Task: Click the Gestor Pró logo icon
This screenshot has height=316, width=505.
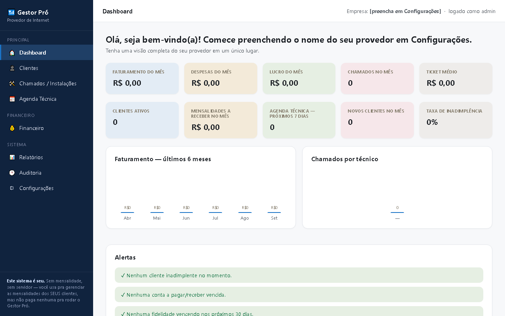Action: (11, 12)
